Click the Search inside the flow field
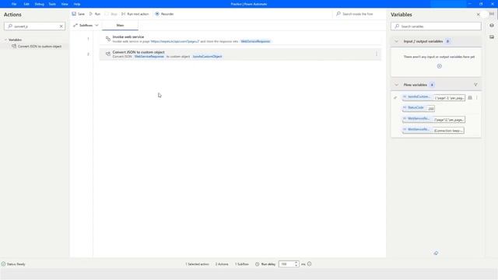 coord(357,14)
